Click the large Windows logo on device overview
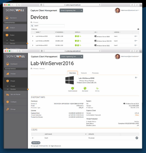146x153 pixels. coord(69,80)
